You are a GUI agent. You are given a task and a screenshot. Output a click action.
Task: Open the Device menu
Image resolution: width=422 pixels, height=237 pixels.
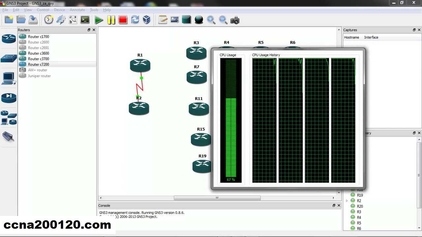pos(59,10)
